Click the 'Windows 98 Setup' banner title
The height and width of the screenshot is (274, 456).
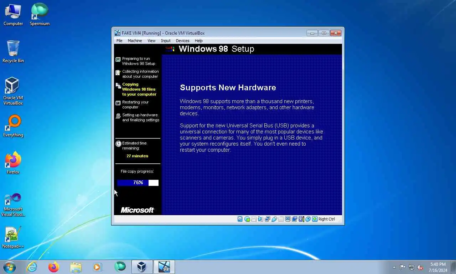coord(216,49)
